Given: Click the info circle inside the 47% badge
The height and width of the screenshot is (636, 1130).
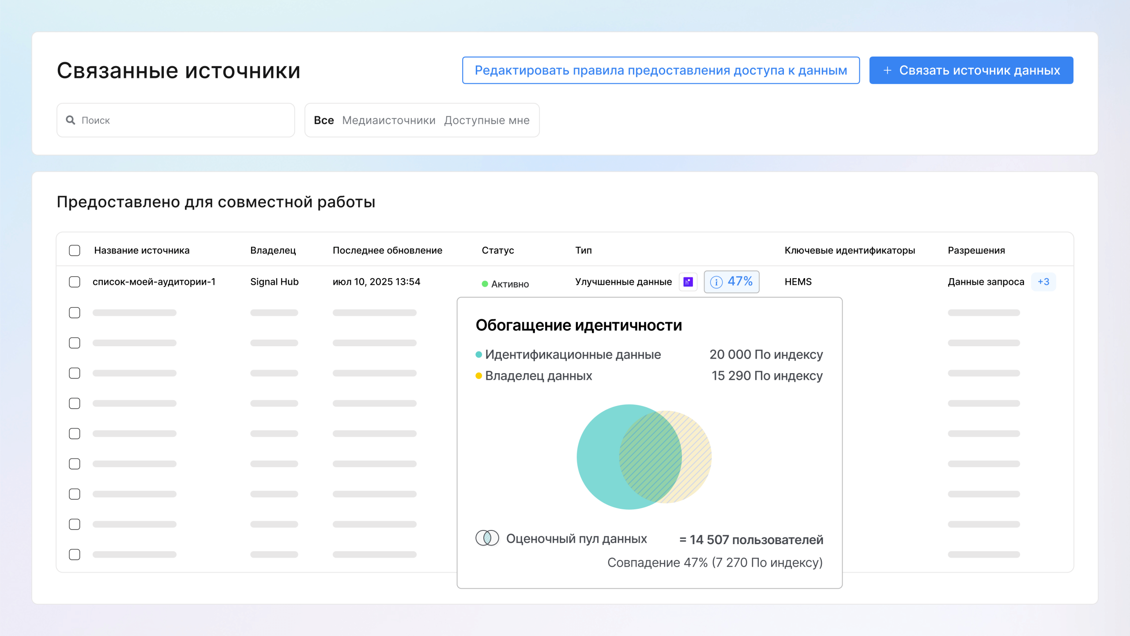Looking at the screenshot, I should pos(716,281).
